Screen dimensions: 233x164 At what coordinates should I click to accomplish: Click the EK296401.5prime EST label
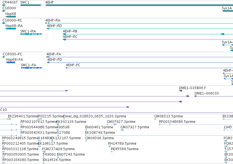[x=23, y=116]
